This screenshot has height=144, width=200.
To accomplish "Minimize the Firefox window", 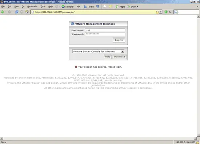I will (x=191, y=2).
